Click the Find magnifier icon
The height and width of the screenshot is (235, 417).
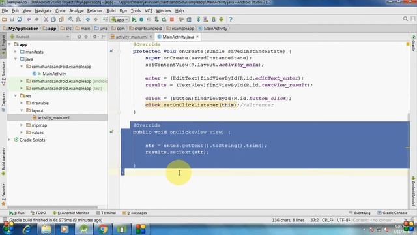click(70, 19)
